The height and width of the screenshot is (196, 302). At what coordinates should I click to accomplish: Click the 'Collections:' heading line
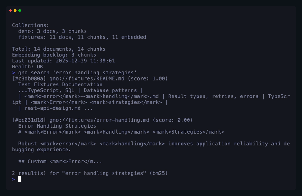pyautogui.click(x=31, y=25)
